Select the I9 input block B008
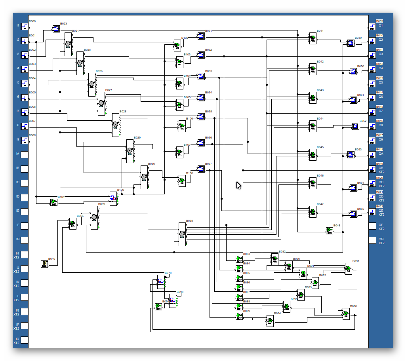The image size is (406, 361). (x=25, y=141)
